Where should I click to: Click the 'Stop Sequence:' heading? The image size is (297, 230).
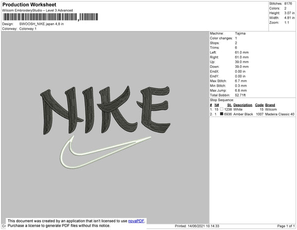click(222, 100)
